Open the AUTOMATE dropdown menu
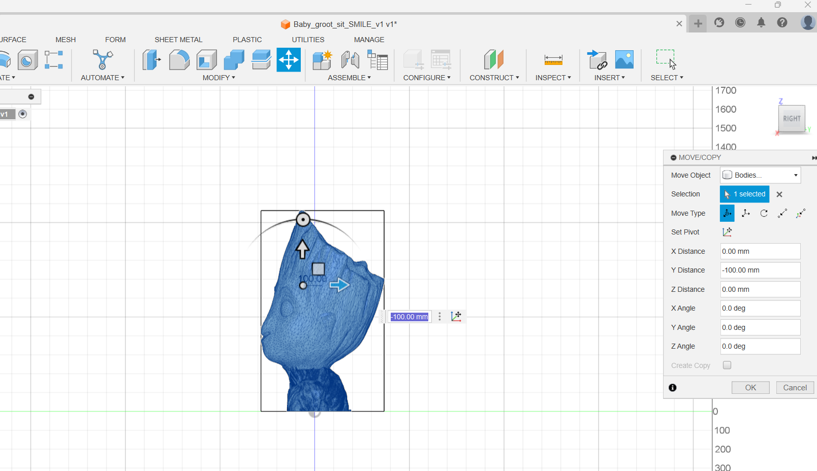Screen dimensions: 817x471 103,78
